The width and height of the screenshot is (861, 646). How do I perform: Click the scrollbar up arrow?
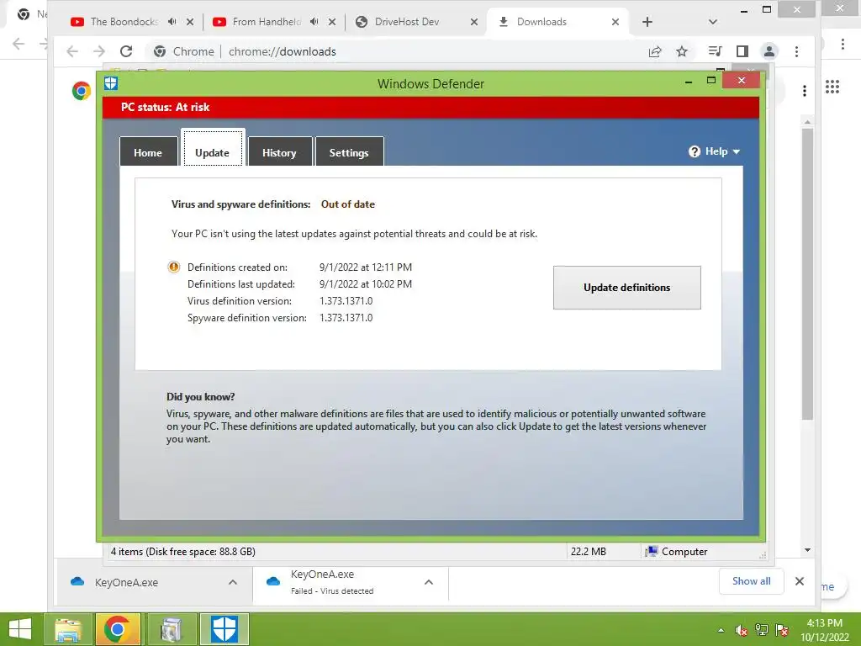807,121
